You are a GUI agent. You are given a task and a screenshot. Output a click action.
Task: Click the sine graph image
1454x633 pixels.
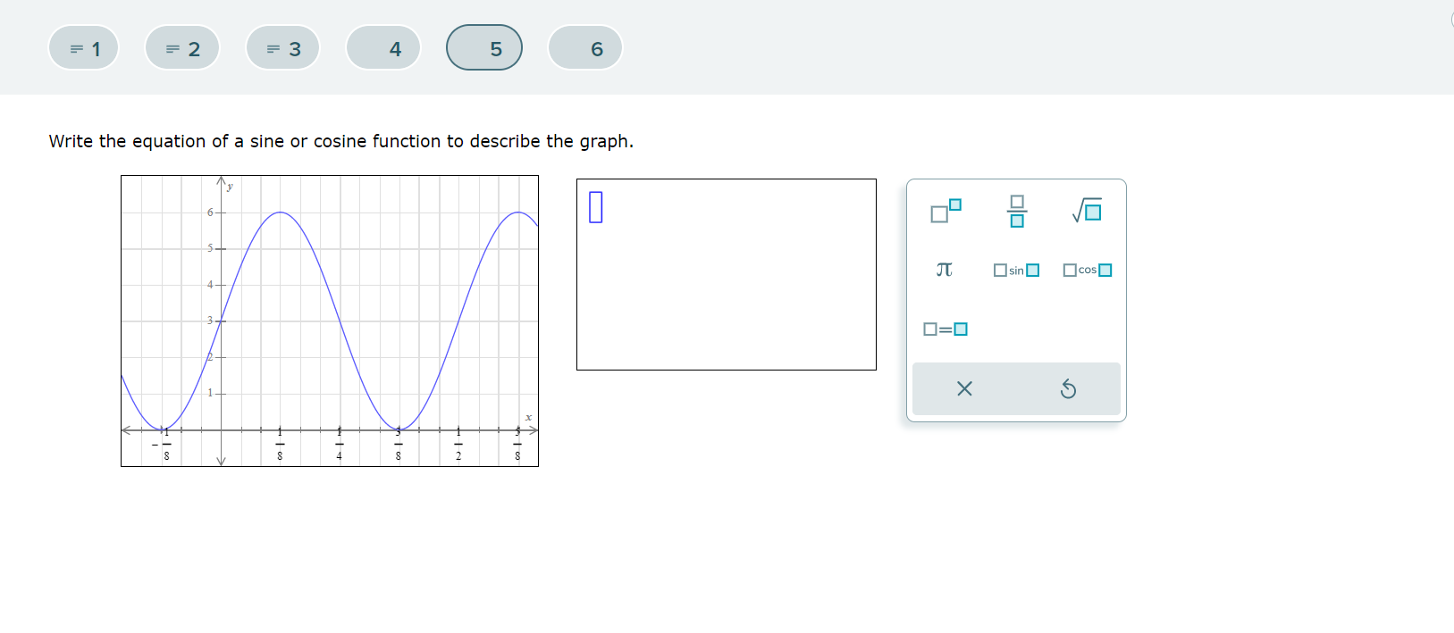[x=330, y=321]
